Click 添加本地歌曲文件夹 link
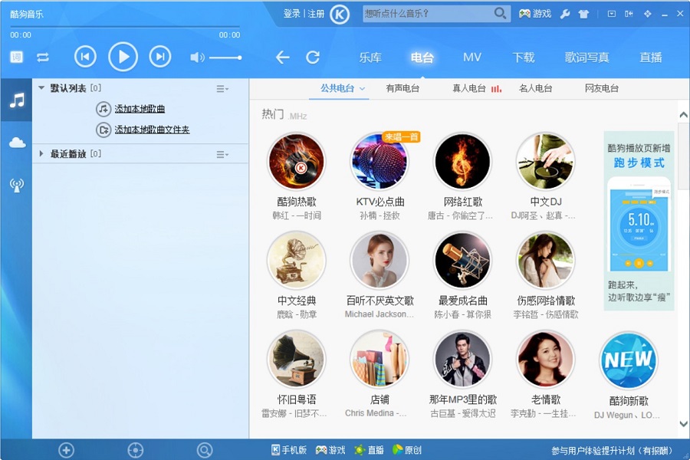 tap(152, 130)
